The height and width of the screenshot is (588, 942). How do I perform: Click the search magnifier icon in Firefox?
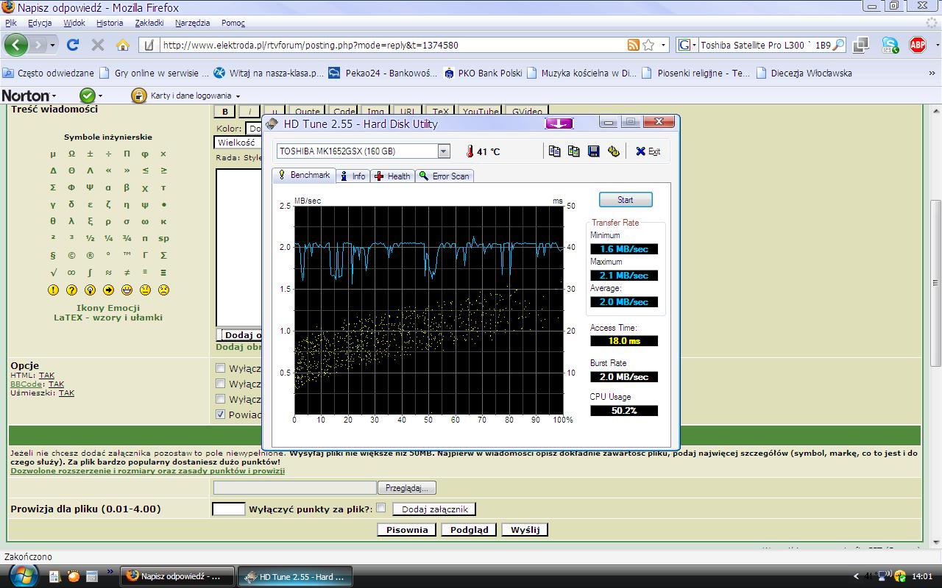(838, 45)
